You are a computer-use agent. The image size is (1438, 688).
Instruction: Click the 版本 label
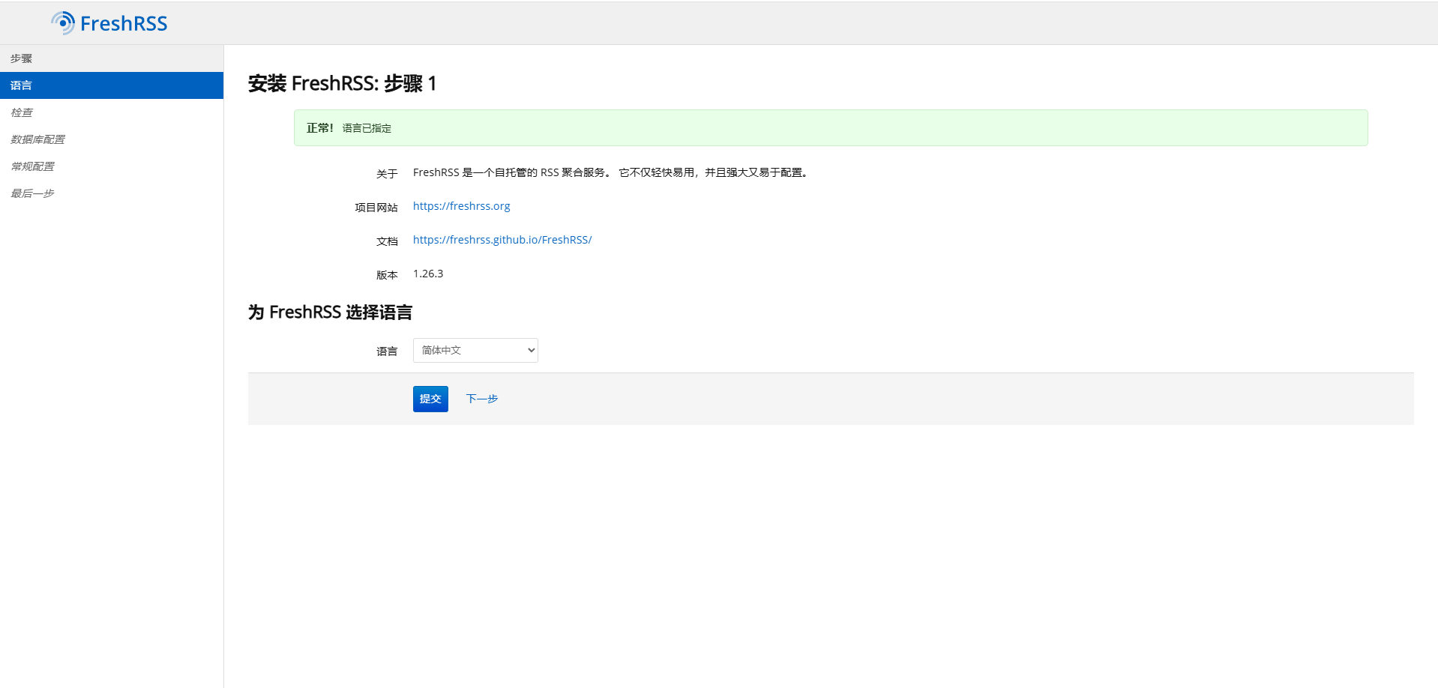click(x=387, y=275)
